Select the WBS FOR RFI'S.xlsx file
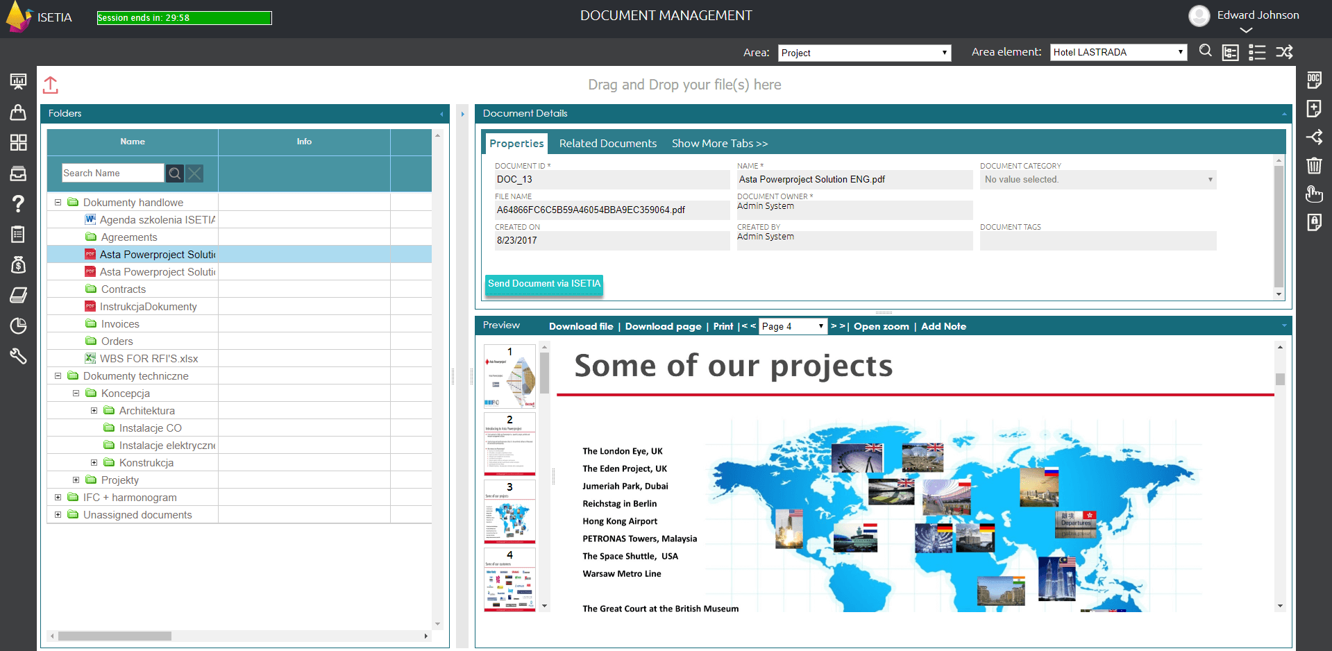 coord(142,359)
